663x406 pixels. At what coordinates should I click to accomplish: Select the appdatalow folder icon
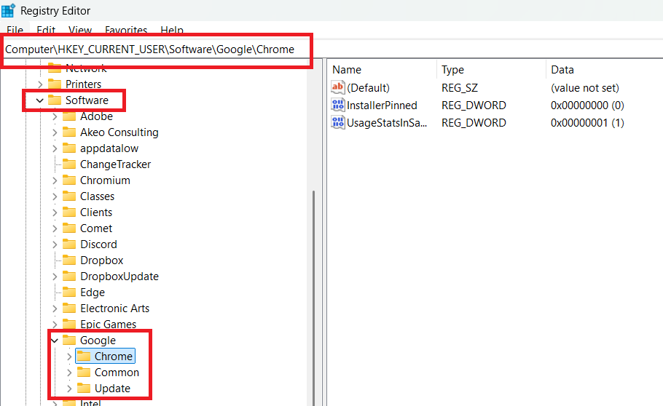[69, 148]
